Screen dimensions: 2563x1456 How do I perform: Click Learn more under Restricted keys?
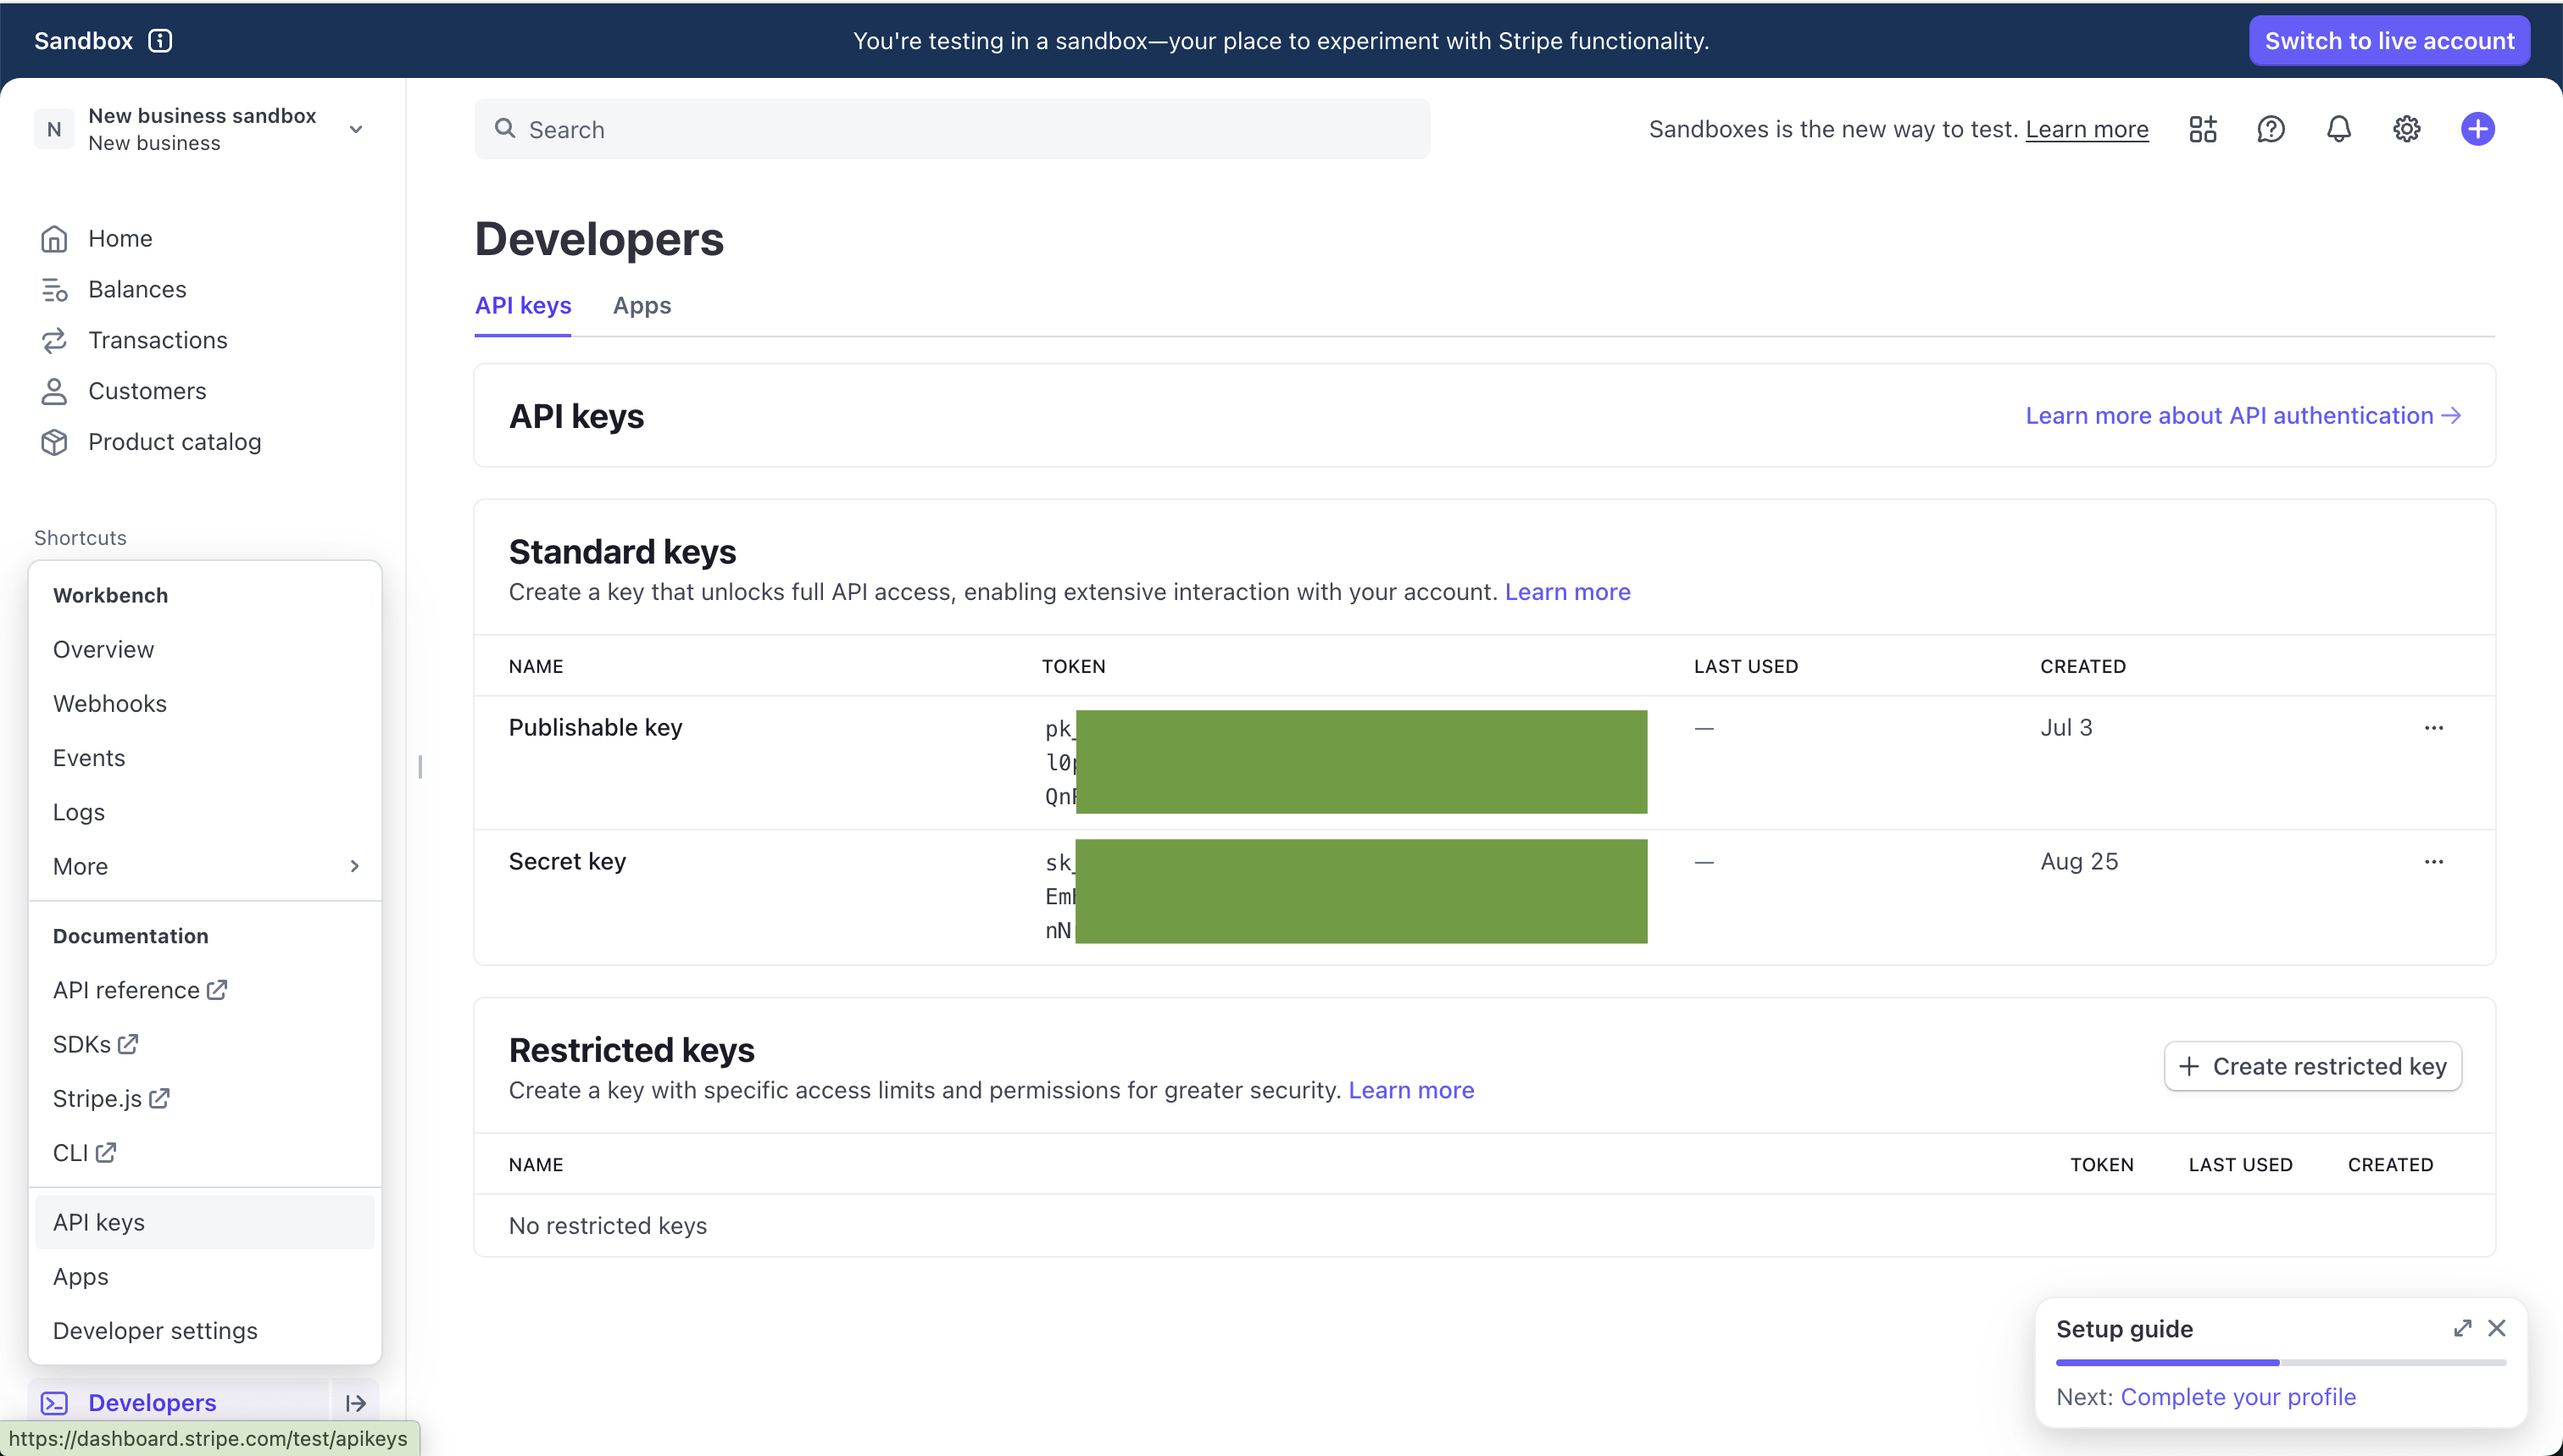click(1411, 1090)
